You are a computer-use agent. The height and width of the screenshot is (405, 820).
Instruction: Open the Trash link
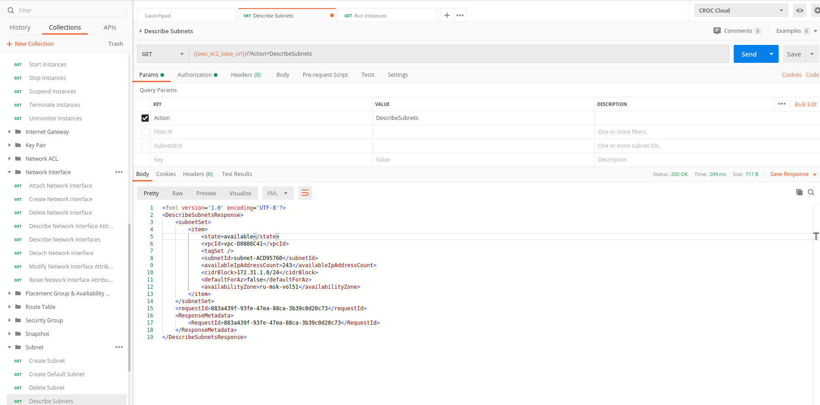click(115, 44)
